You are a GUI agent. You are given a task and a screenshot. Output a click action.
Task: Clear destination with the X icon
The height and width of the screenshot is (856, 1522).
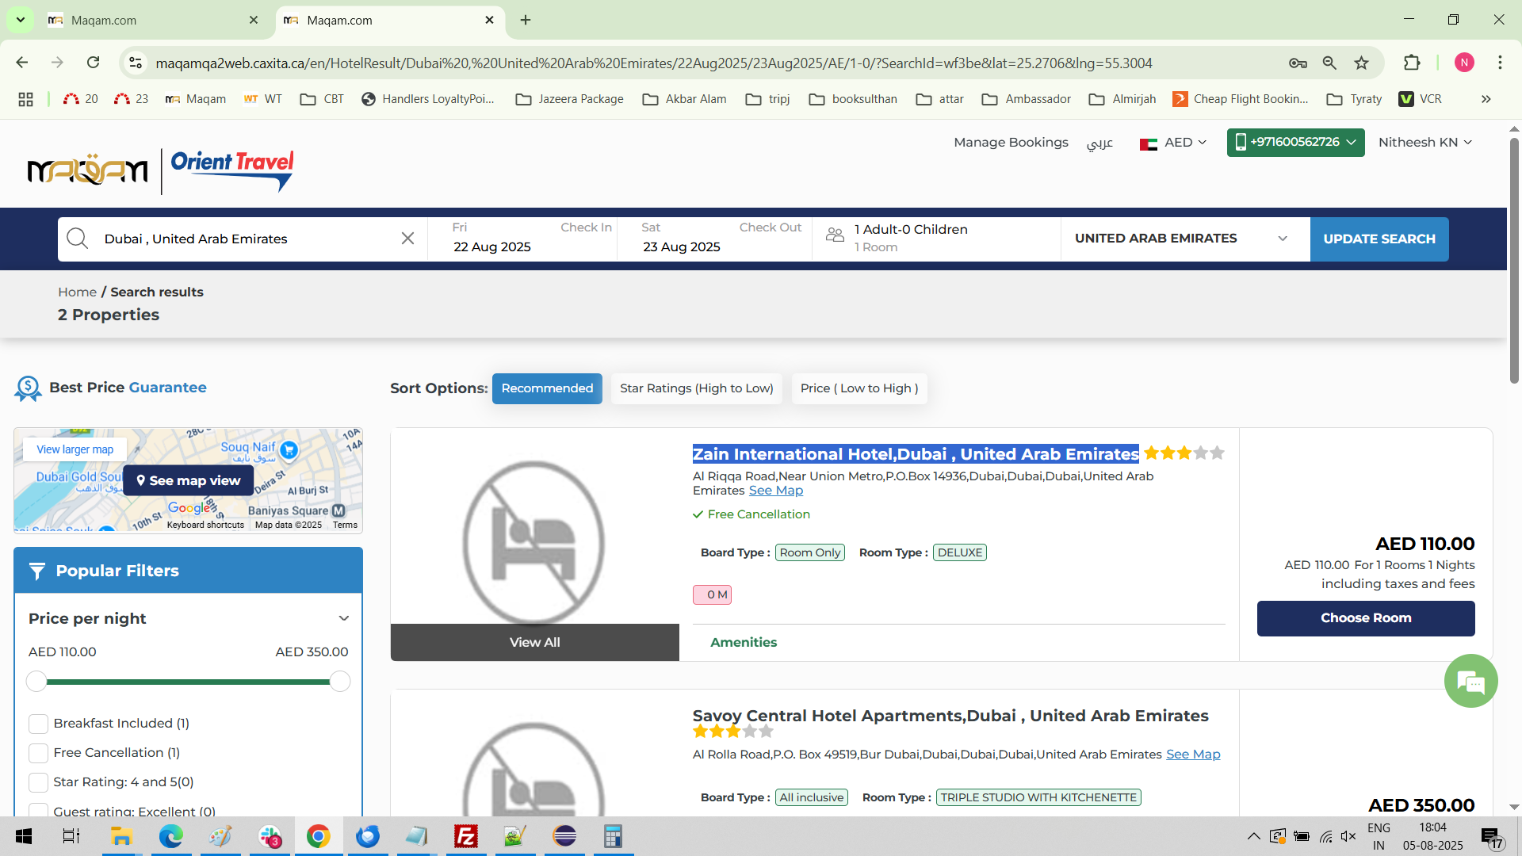click(407, 239)
